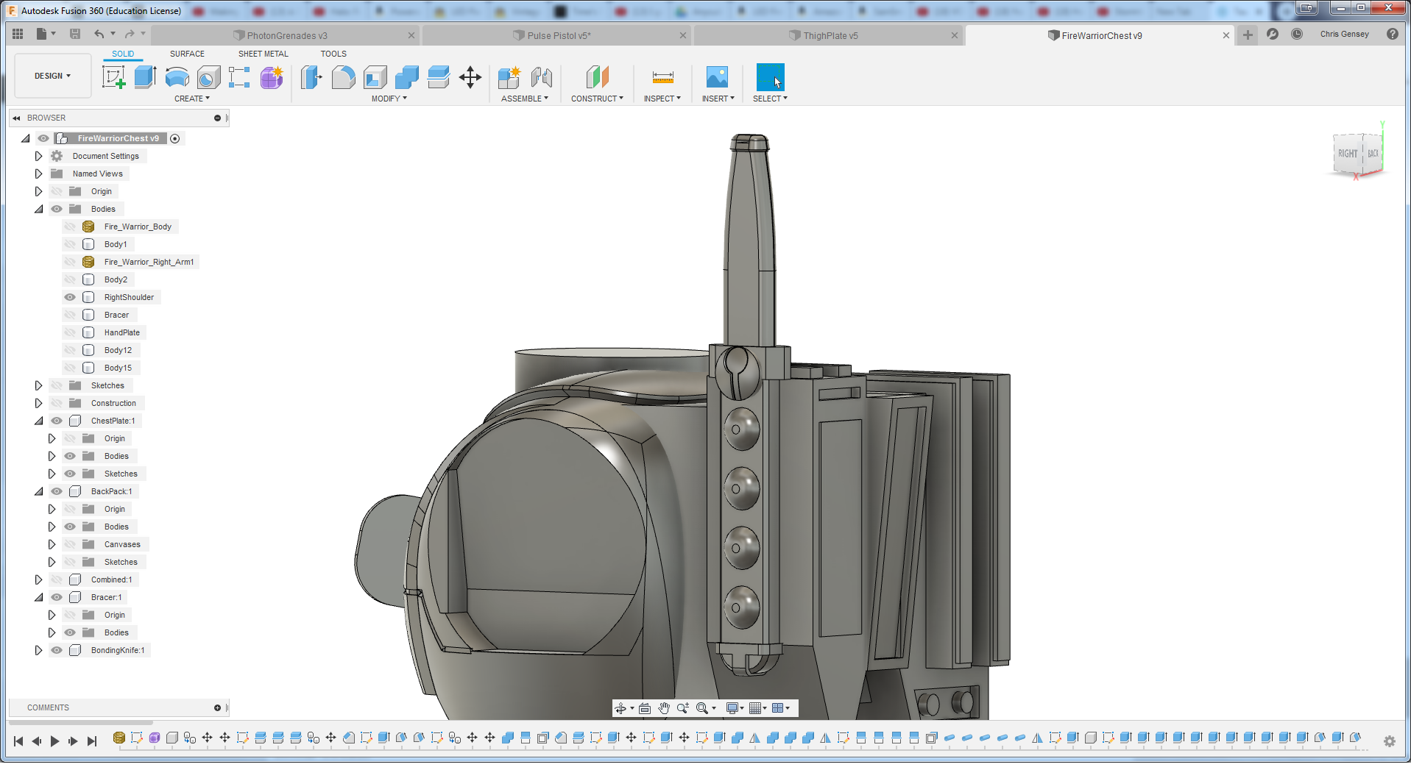Switch to the Pulse Pistol v5 document tab
The width and height of the screenshot is (1411, 781).
[558, 35]
